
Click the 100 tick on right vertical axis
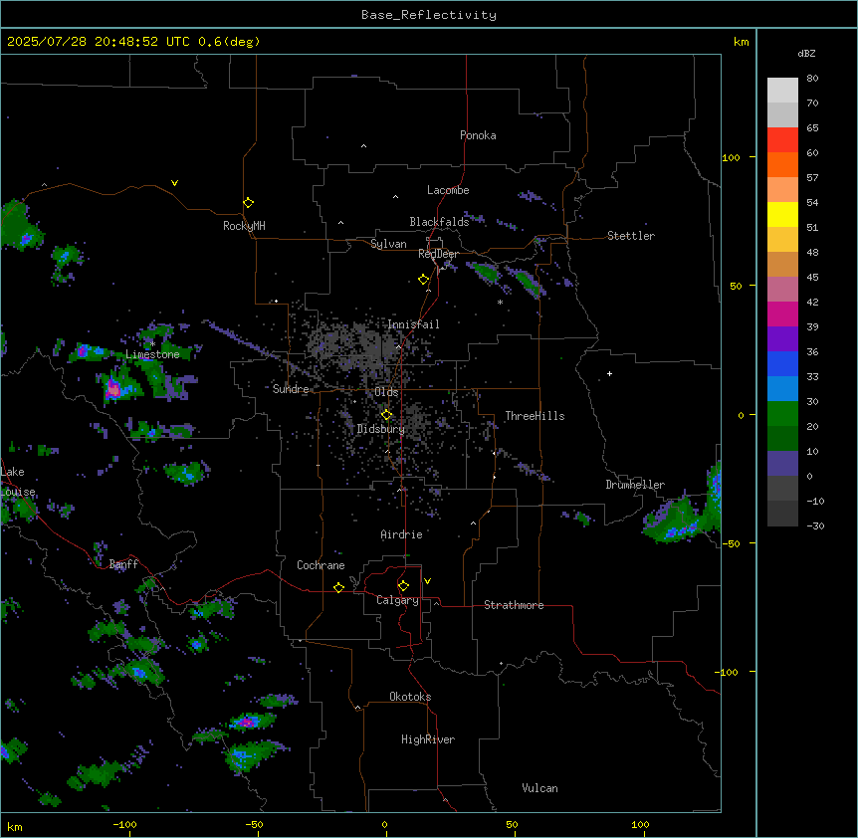731,157
